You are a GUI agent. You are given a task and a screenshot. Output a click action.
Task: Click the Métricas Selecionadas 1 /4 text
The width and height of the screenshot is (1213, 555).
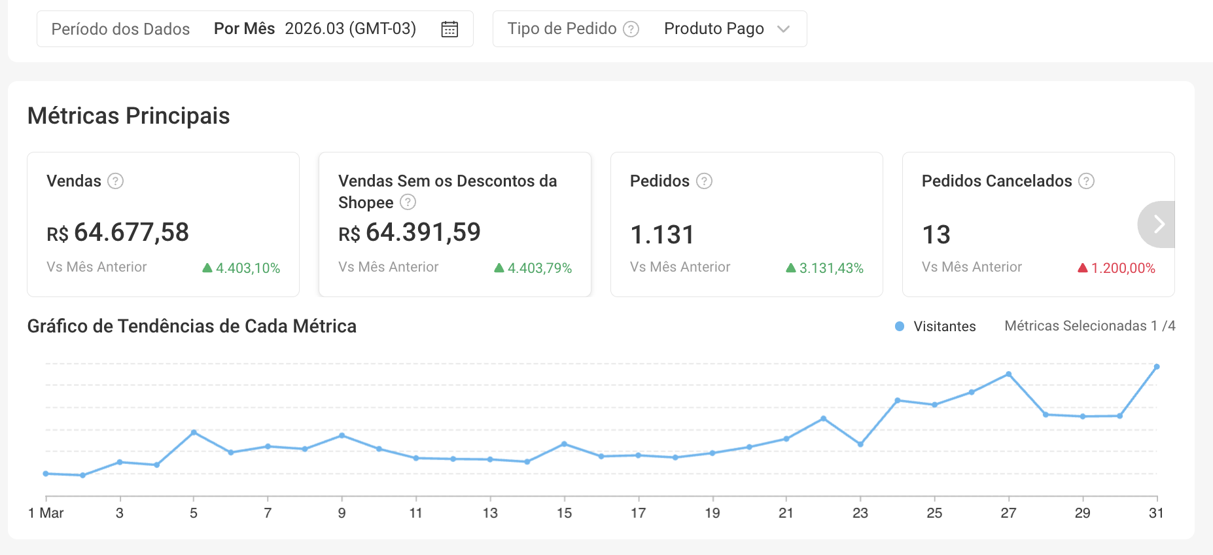(x=1090, y=326)
